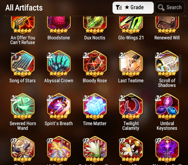
Task: Open the Grade sort filter
Action: (133, 8)
